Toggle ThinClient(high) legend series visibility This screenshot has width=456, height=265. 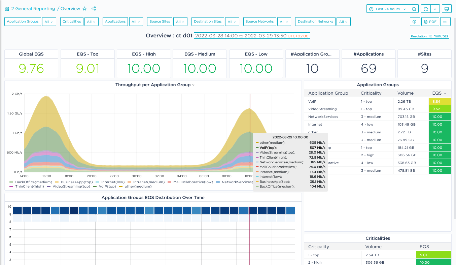[29, 187]
